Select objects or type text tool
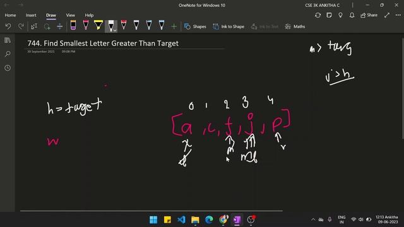The image size is (404, 227). (x=34, y=26)
